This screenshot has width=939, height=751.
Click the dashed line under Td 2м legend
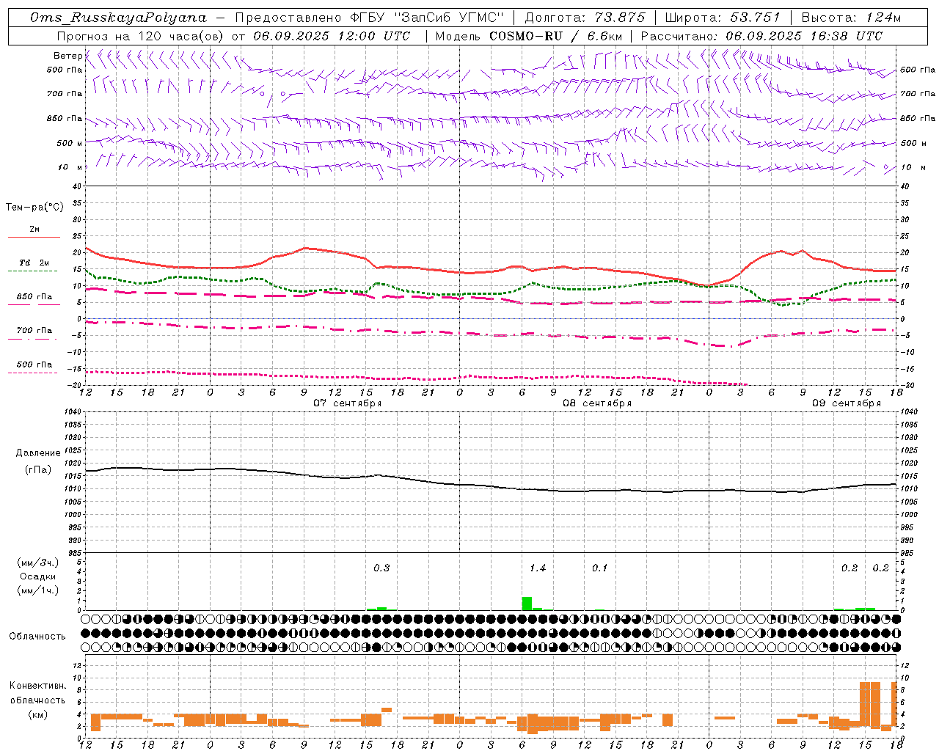pyautogui.click(x=32, y=271)
